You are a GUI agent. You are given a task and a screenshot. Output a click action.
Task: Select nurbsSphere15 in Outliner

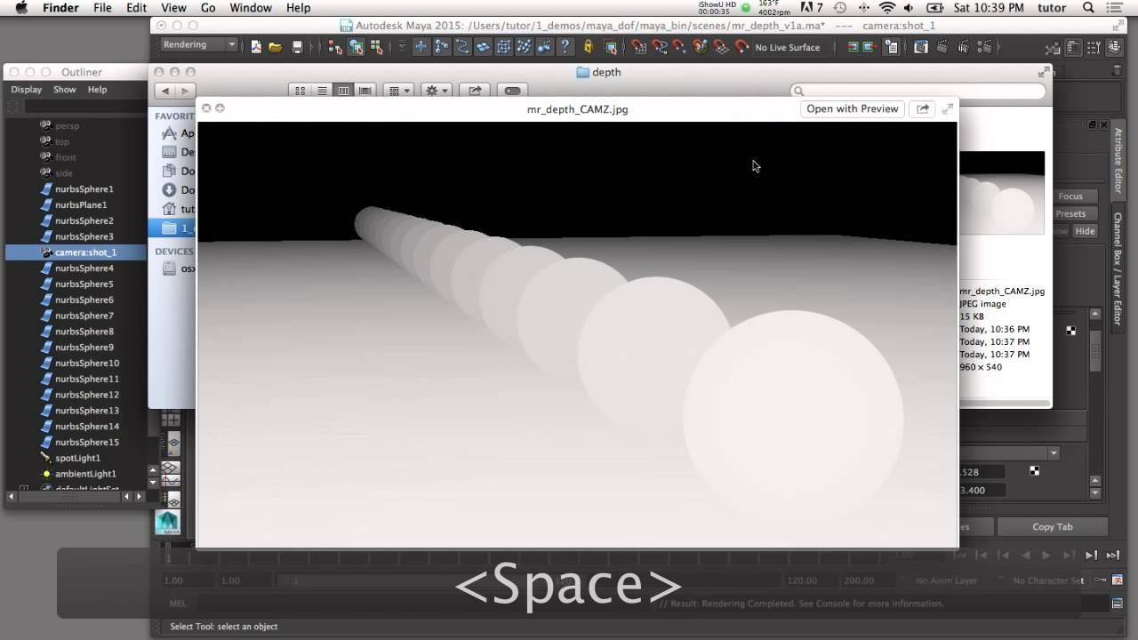click(86, 442)
